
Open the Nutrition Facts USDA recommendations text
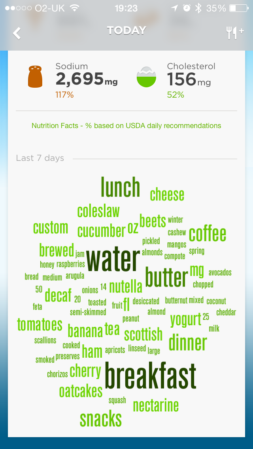(x=126, y=126)
